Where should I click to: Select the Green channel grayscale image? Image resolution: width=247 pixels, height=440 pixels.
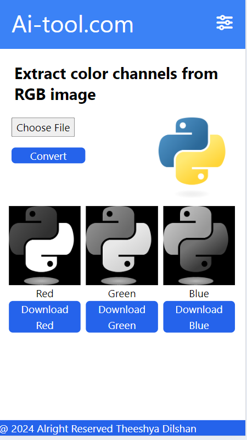[x=122, y=246]
